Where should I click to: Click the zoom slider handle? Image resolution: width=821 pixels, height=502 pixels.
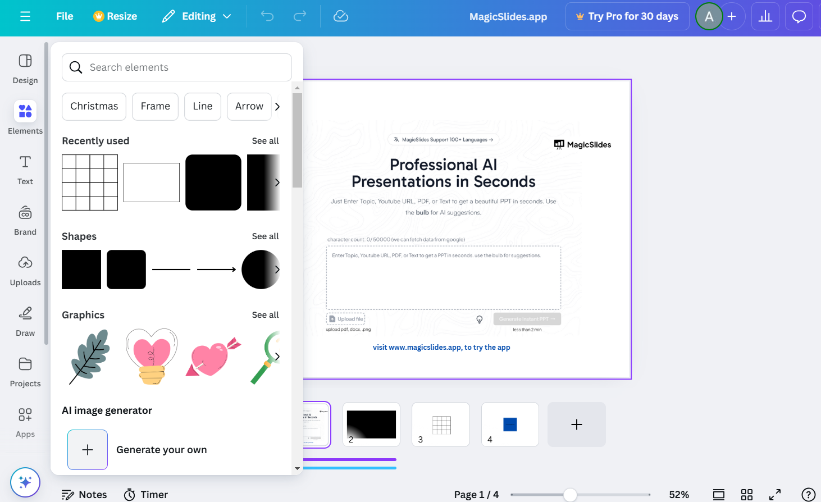click(x=570, y=495)
